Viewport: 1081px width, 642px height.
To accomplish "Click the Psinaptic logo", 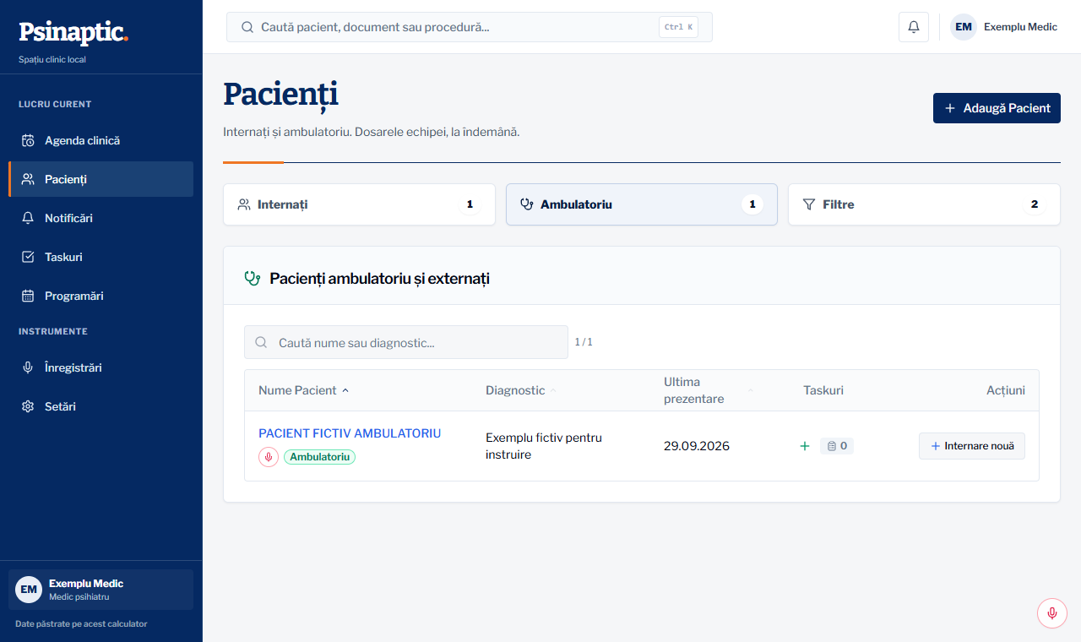I will coord(73,32).
